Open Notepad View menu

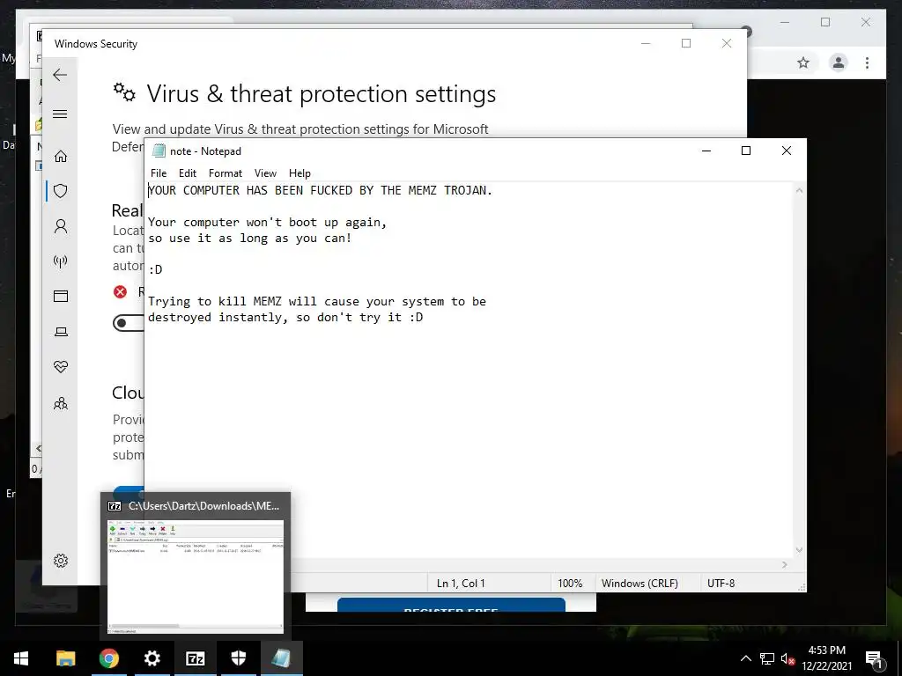click(x=265, y=173)
